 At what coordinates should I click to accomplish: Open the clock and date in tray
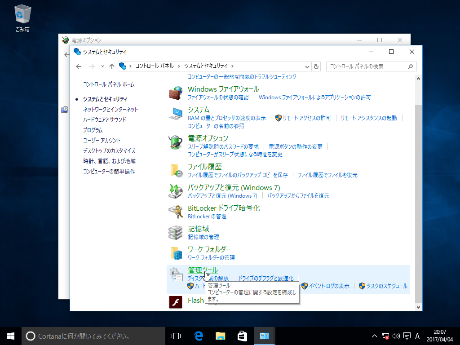pyautogui.click(x=440, y=336)
